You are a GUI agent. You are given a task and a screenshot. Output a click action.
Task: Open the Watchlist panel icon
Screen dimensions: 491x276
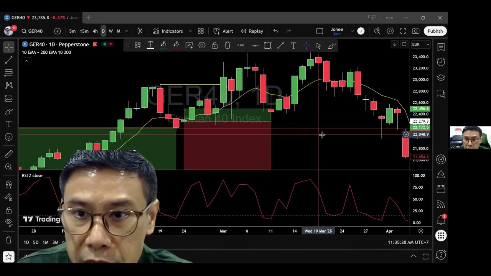tap(441, 47)
